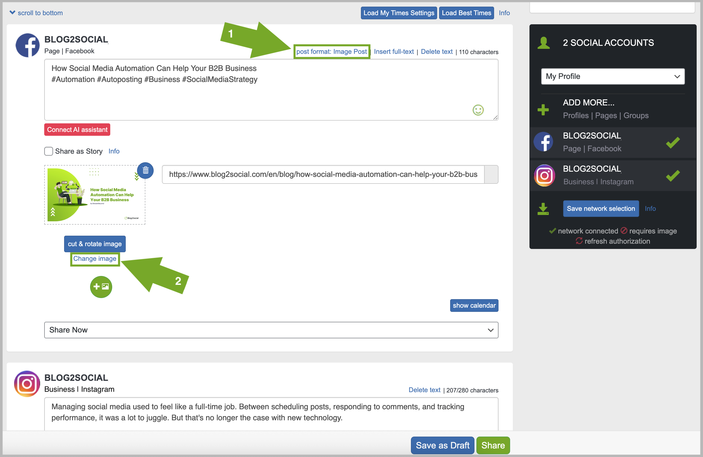Click the green add-image plus button
Image resolution: width=703 pixels, height=457 pixels.
(101, 286)
